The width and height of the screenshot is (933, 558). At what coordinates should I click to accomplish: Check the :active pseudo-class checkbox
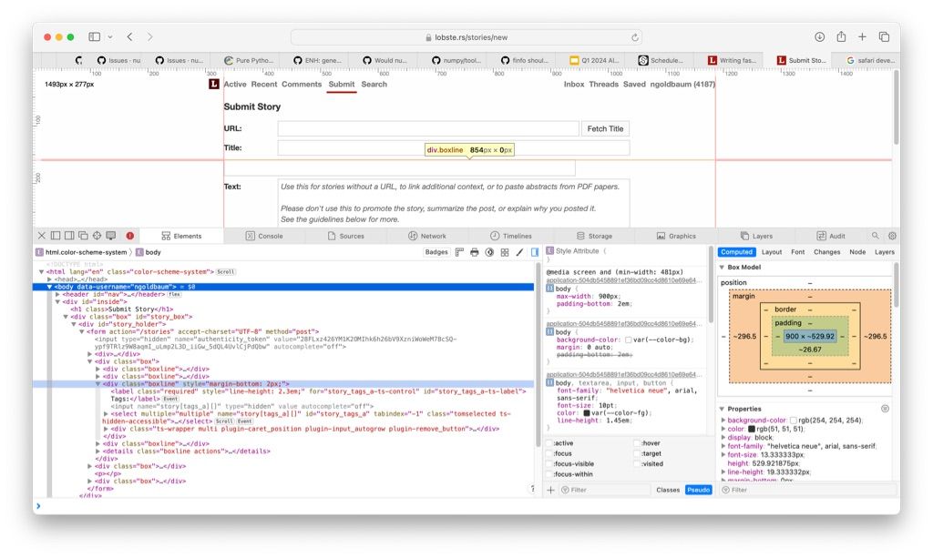coord(549,443)
